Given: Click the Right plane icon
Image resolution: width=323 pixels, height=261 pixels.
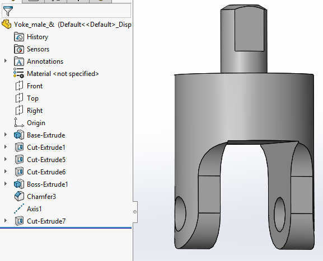Looking at the screenshot, I should point(19,110).
